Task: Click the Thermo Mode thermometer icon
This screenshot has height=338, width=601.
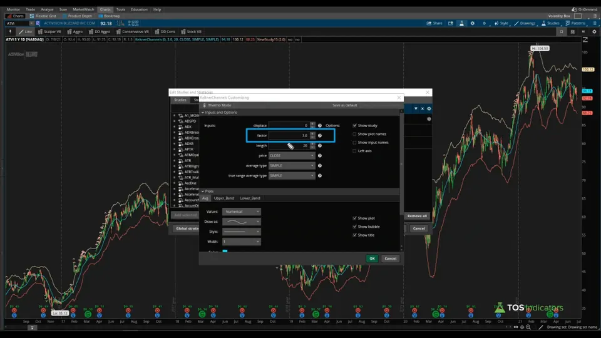Action: pos(204,105)
